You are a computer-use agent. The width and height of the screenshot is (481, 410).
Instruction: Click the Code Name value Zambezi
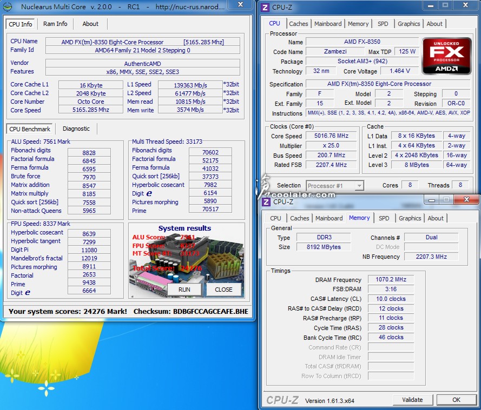pos(335,51)
